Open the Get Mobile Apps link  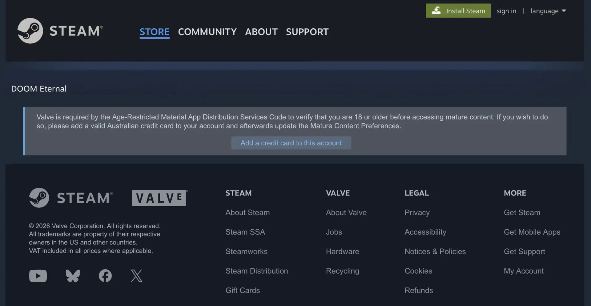532,232
